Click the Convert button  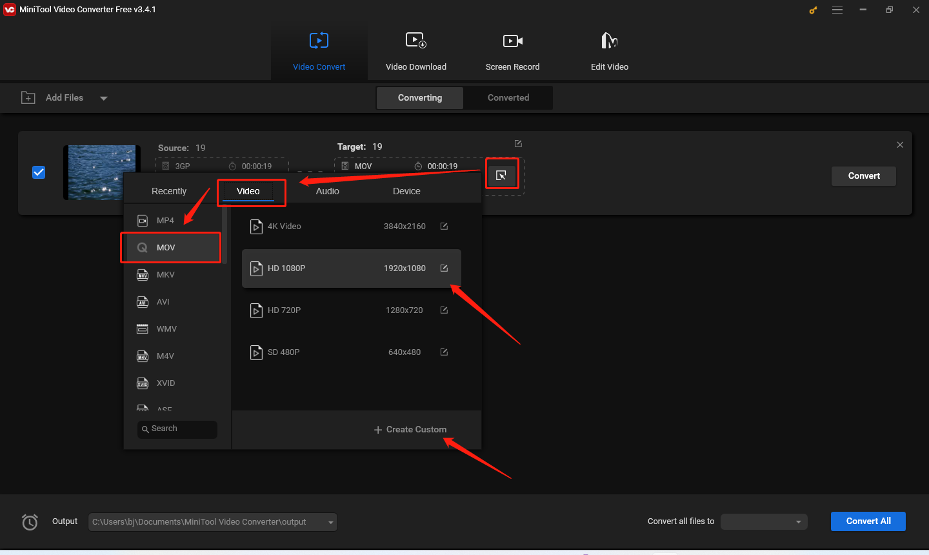(x=864, y=176)
